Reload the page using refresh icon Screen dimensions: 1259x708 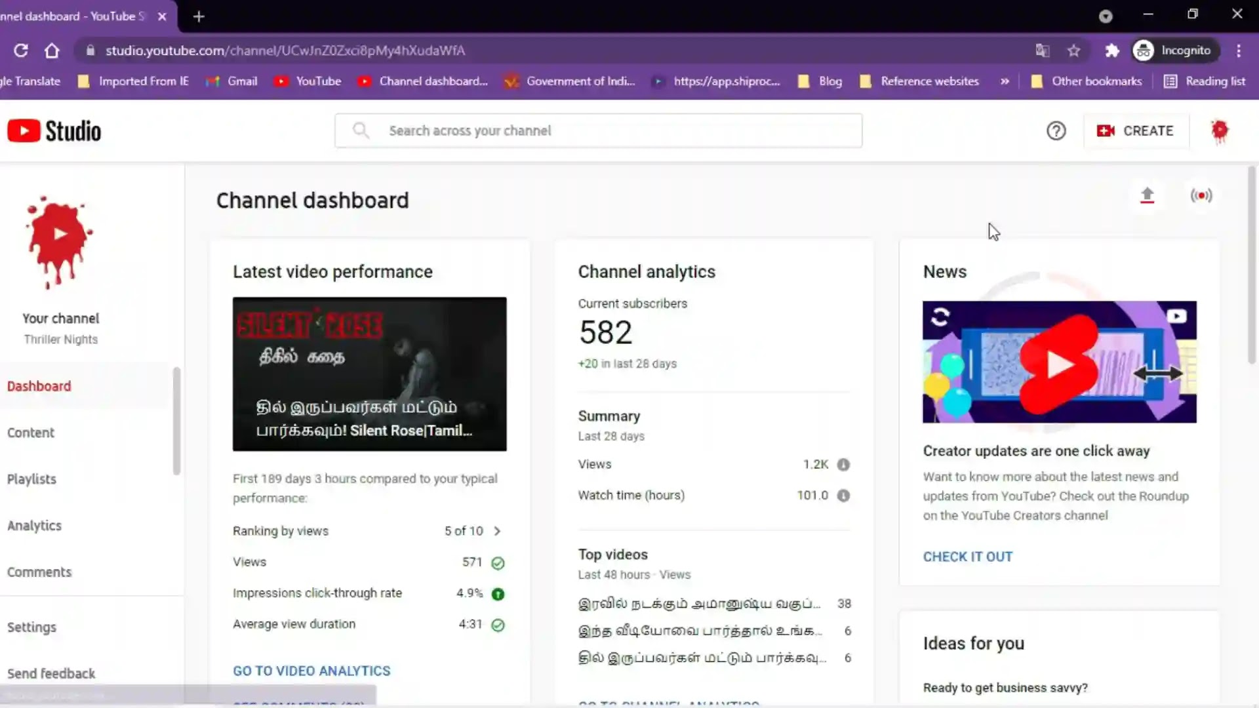pos(21,50)
